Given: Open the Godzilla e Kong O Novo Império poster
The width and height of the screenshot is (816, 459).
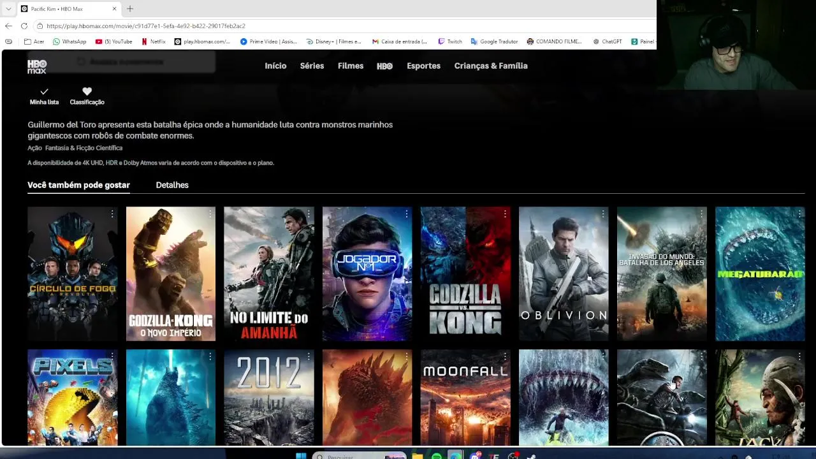Looking at the screenshot, I should [170, 273].
